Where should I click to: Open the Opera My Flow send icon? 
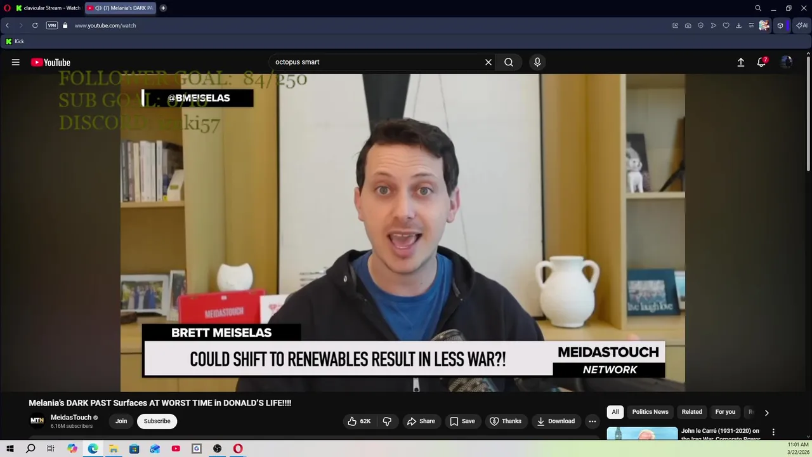click(714, 25)
